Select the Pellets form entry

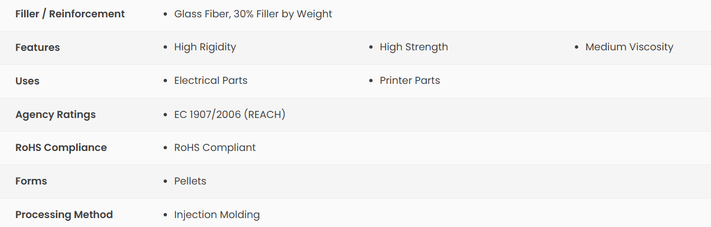[190, 181]
